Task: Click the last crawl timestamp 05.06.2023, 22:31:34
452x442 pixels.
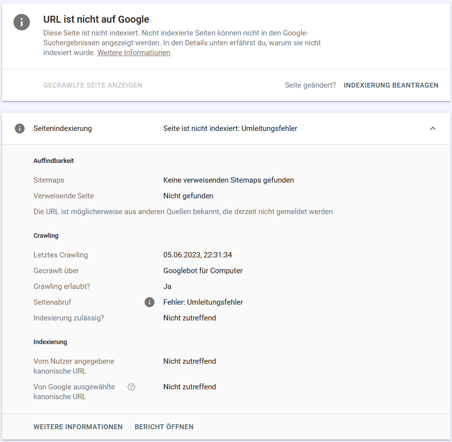Action: click(x=198, y=255)
